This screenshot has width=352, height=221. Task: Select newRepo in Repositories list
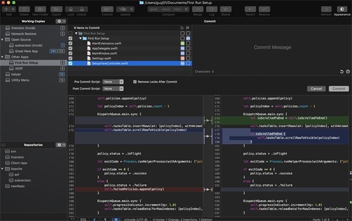coord(33,186)
